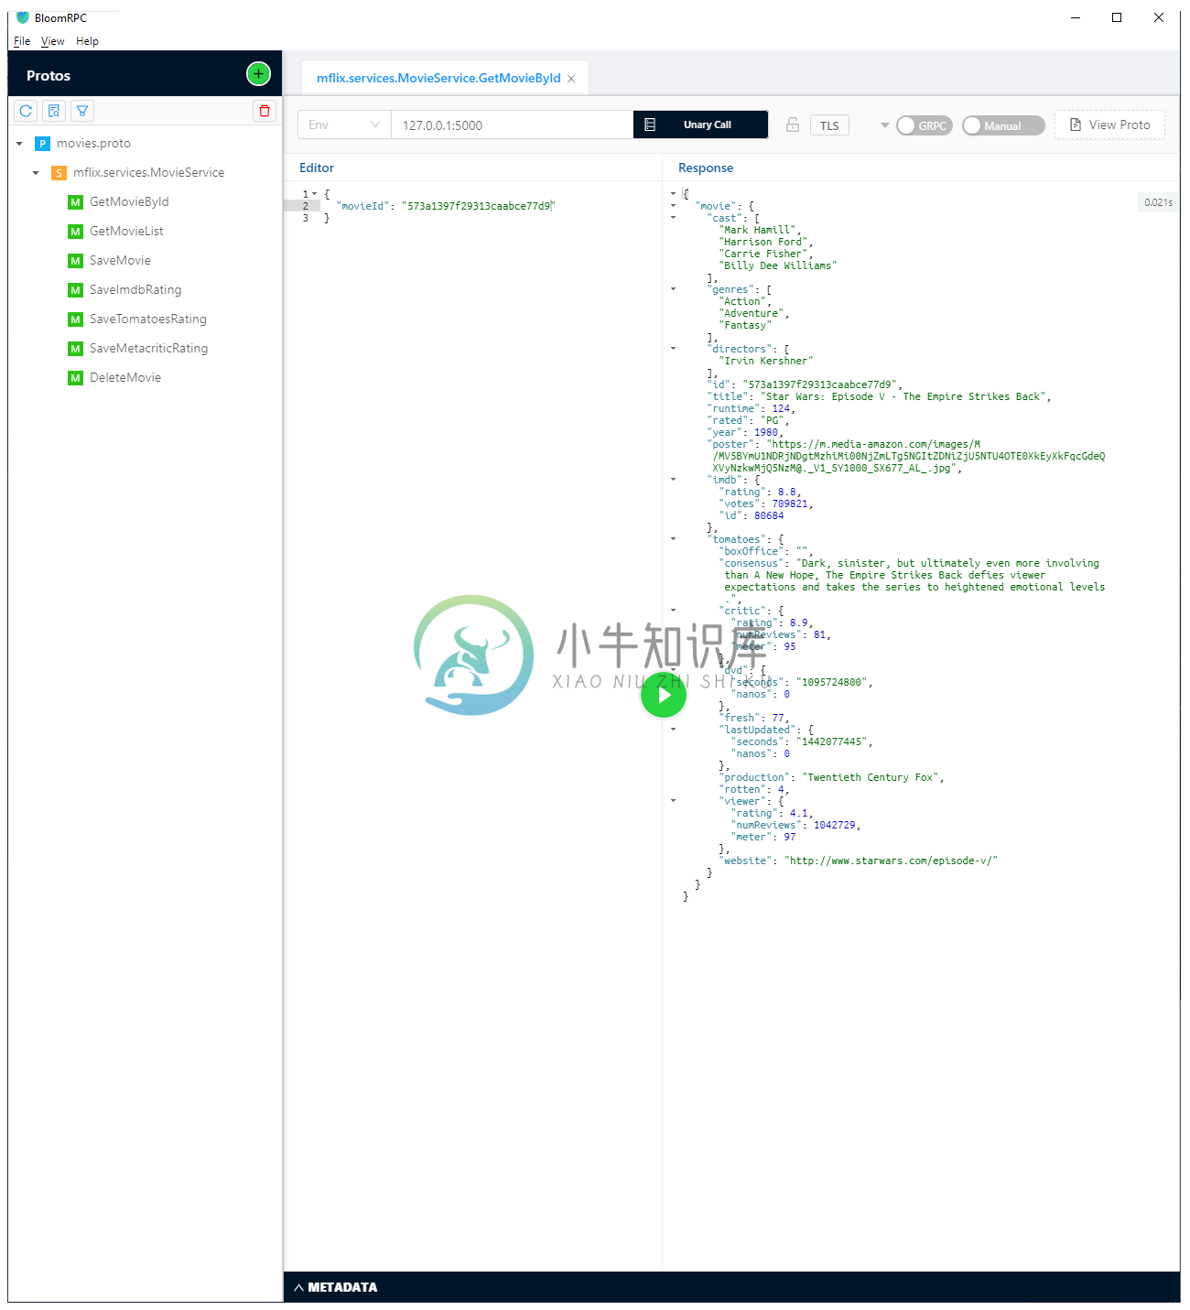Viewport: 1190px width, 1310px height.
Task: Select the GetMovieById method
Action: point(129,202)
